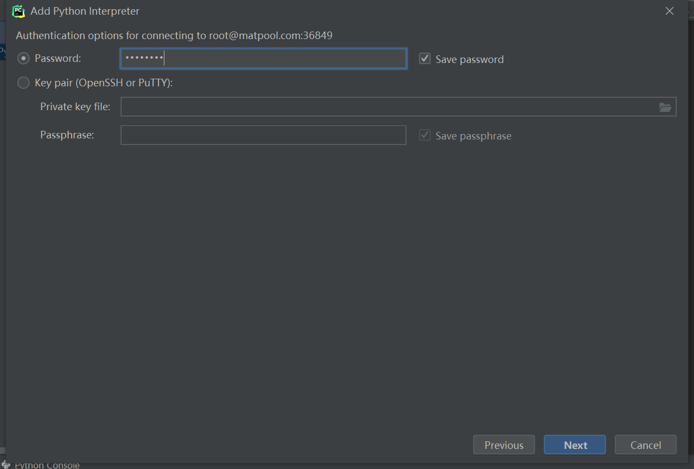Click the Next button

tap(575, 445)
